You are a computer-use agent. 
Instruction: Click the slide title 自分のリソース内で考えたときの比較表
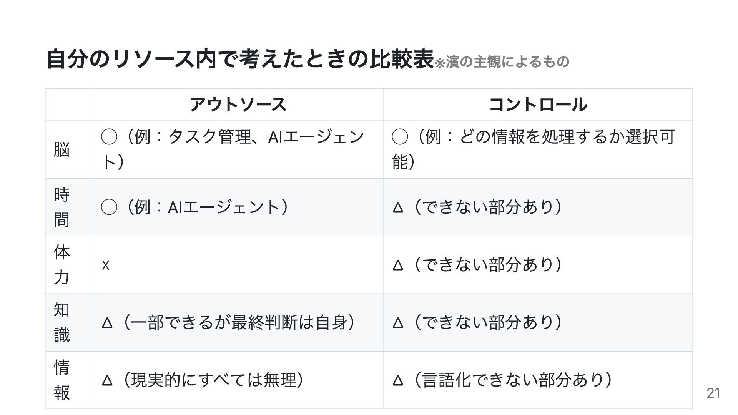(240, 59)
